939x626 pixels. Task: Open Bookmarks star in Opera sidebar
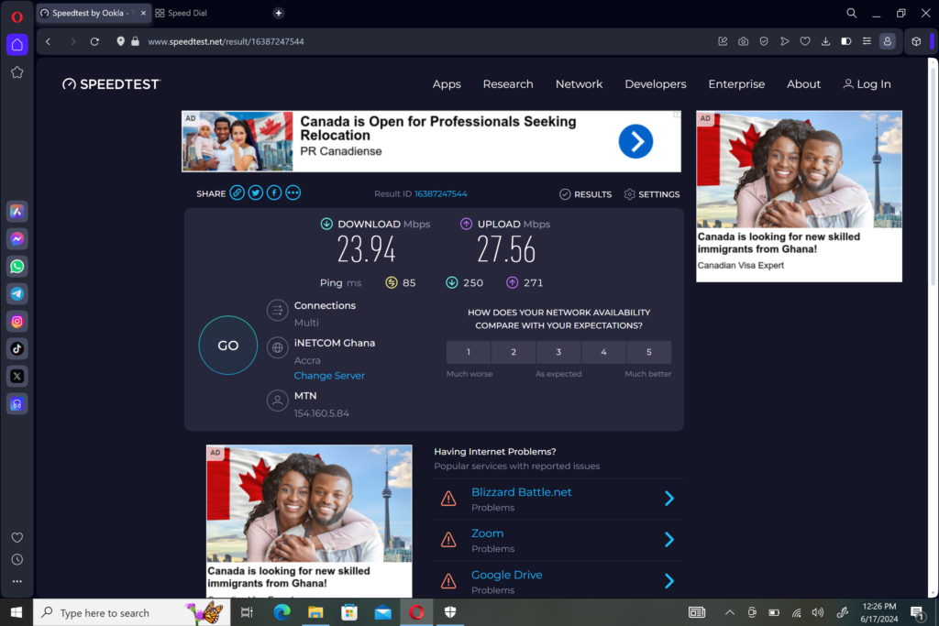(x=17, y=72)
